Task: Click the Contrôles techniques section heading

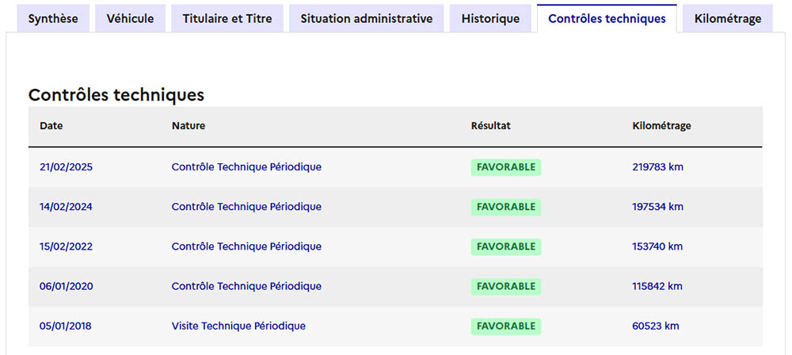Action: click(x=116, y=95)
